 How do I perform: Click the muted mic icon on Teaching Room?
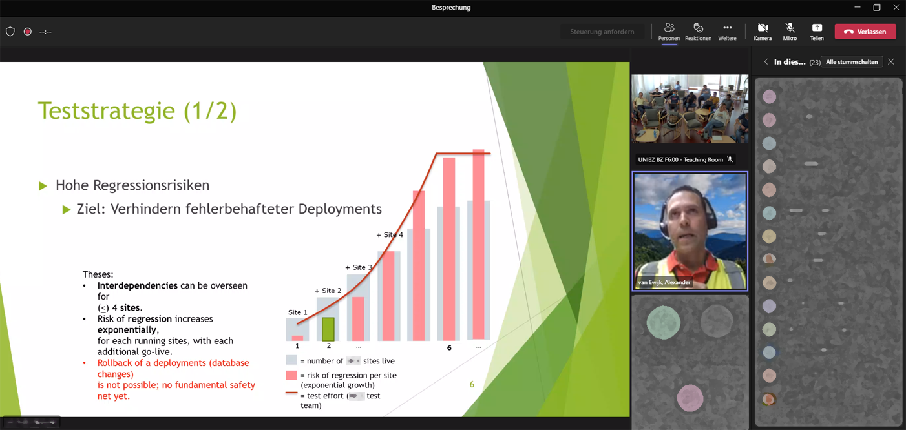(x=730, y=159)
